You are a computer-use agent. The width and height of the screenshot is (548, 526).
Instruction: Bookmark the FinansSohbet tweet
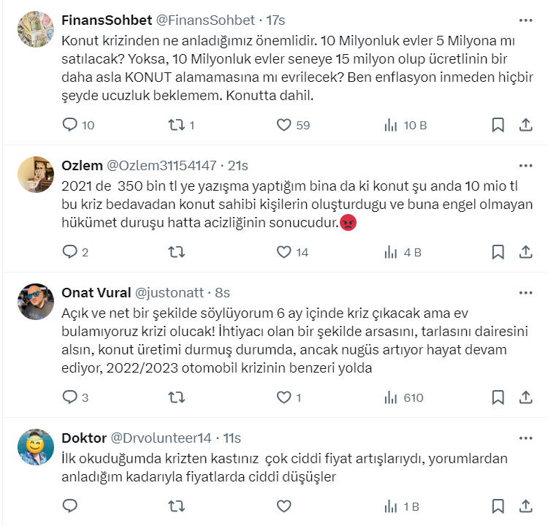point(498,125)
